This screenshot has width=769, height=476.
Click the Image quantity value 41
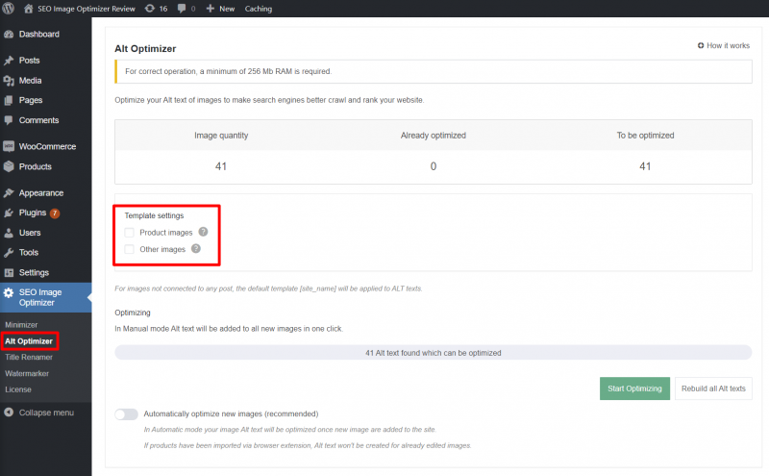click(x=221, y=166)
